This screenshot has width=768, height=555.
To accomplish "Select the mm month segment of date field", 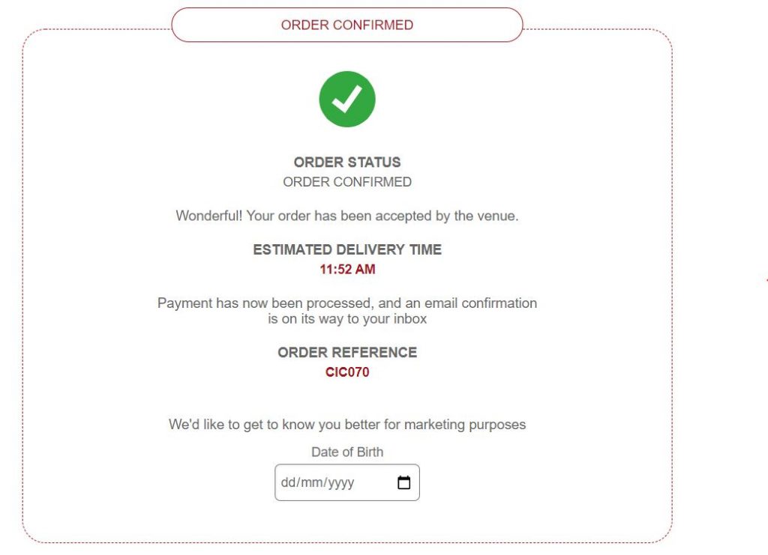I will coord(311,482).
